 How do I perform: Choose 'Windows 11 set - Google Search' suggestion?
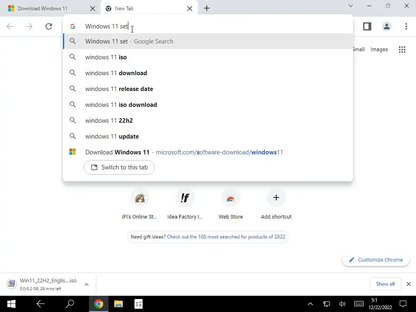click(x=208, y=41)
